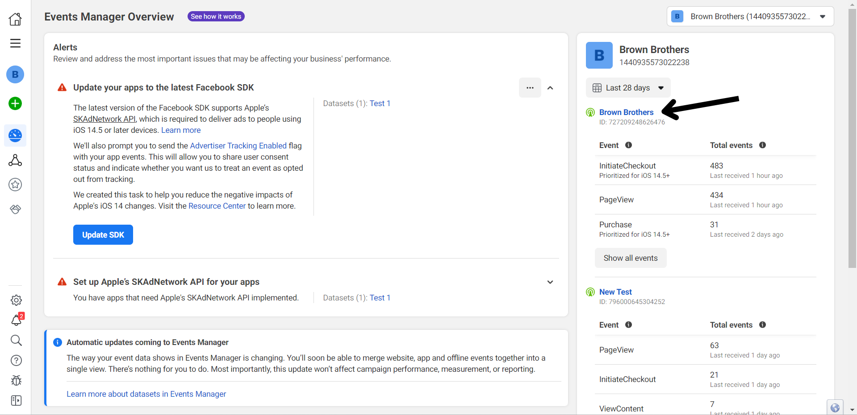
Task: Open the Learn more link about SKAdNetwork
Action: pos(181,130)
